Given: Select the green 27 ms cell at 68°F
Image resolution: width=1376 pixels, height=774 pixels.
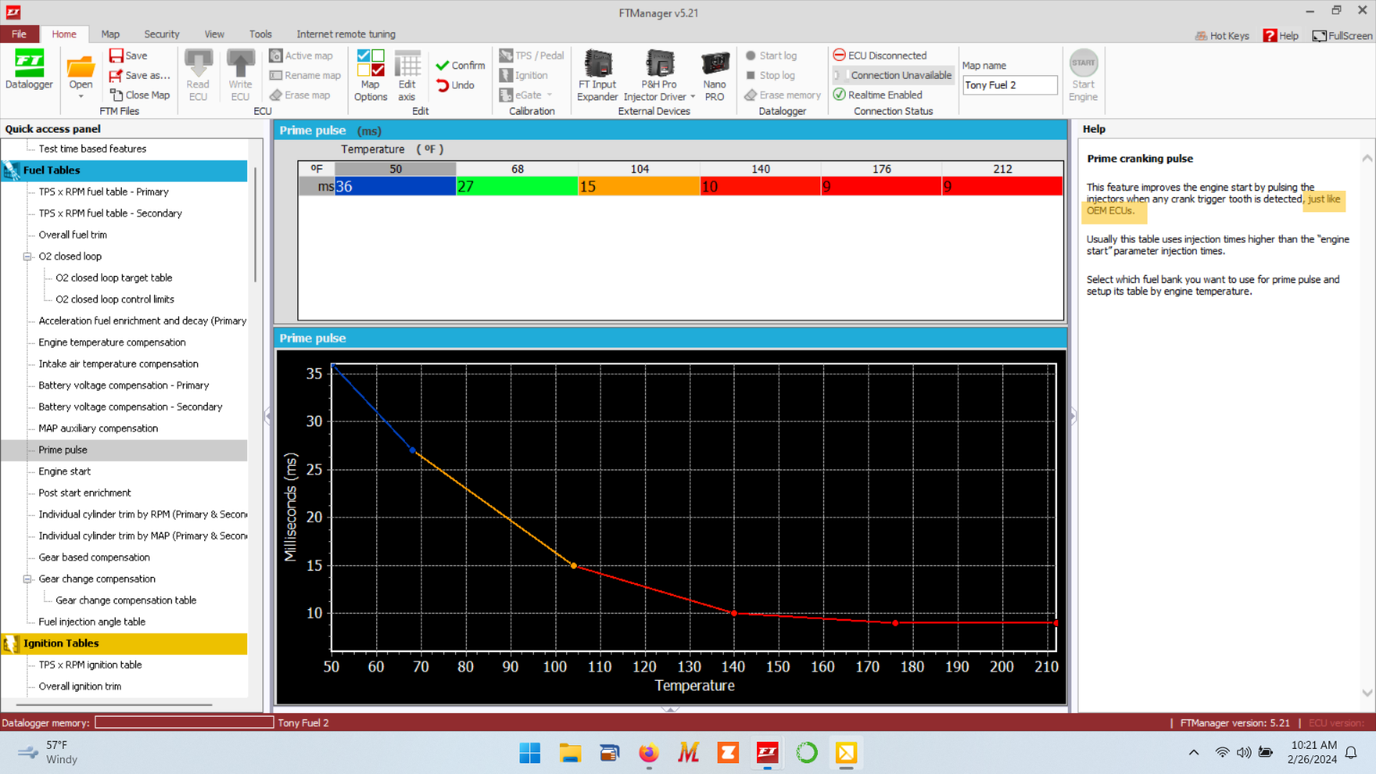Looking at the screenshot, I should click(517, 186).
